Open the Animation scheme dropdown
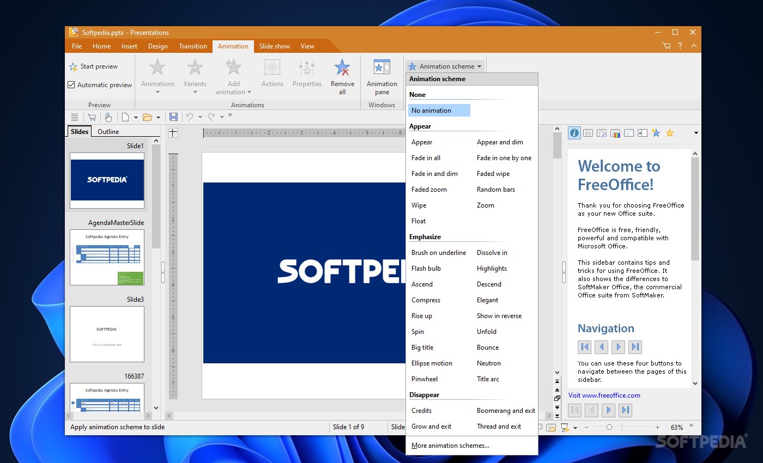 445,66
